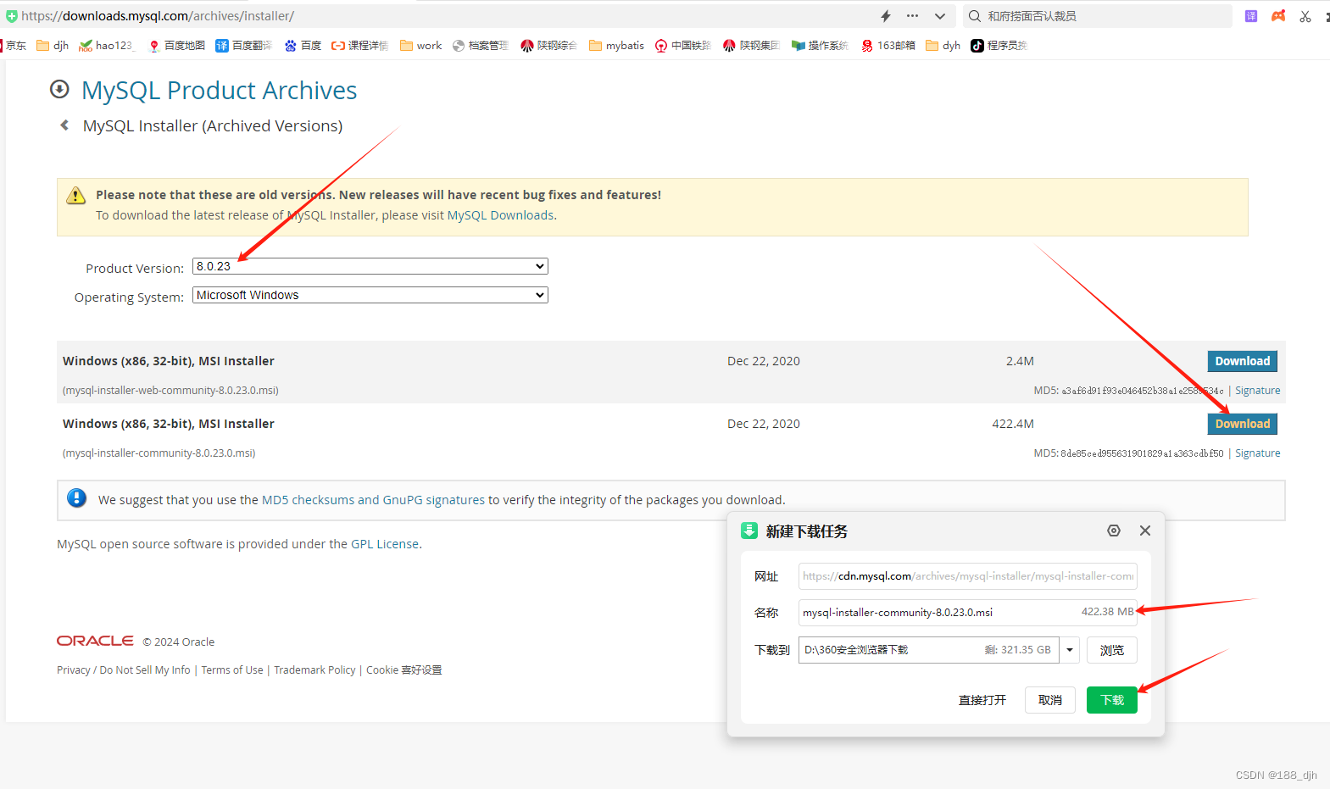Click the 取消 cancel button

1050,700
